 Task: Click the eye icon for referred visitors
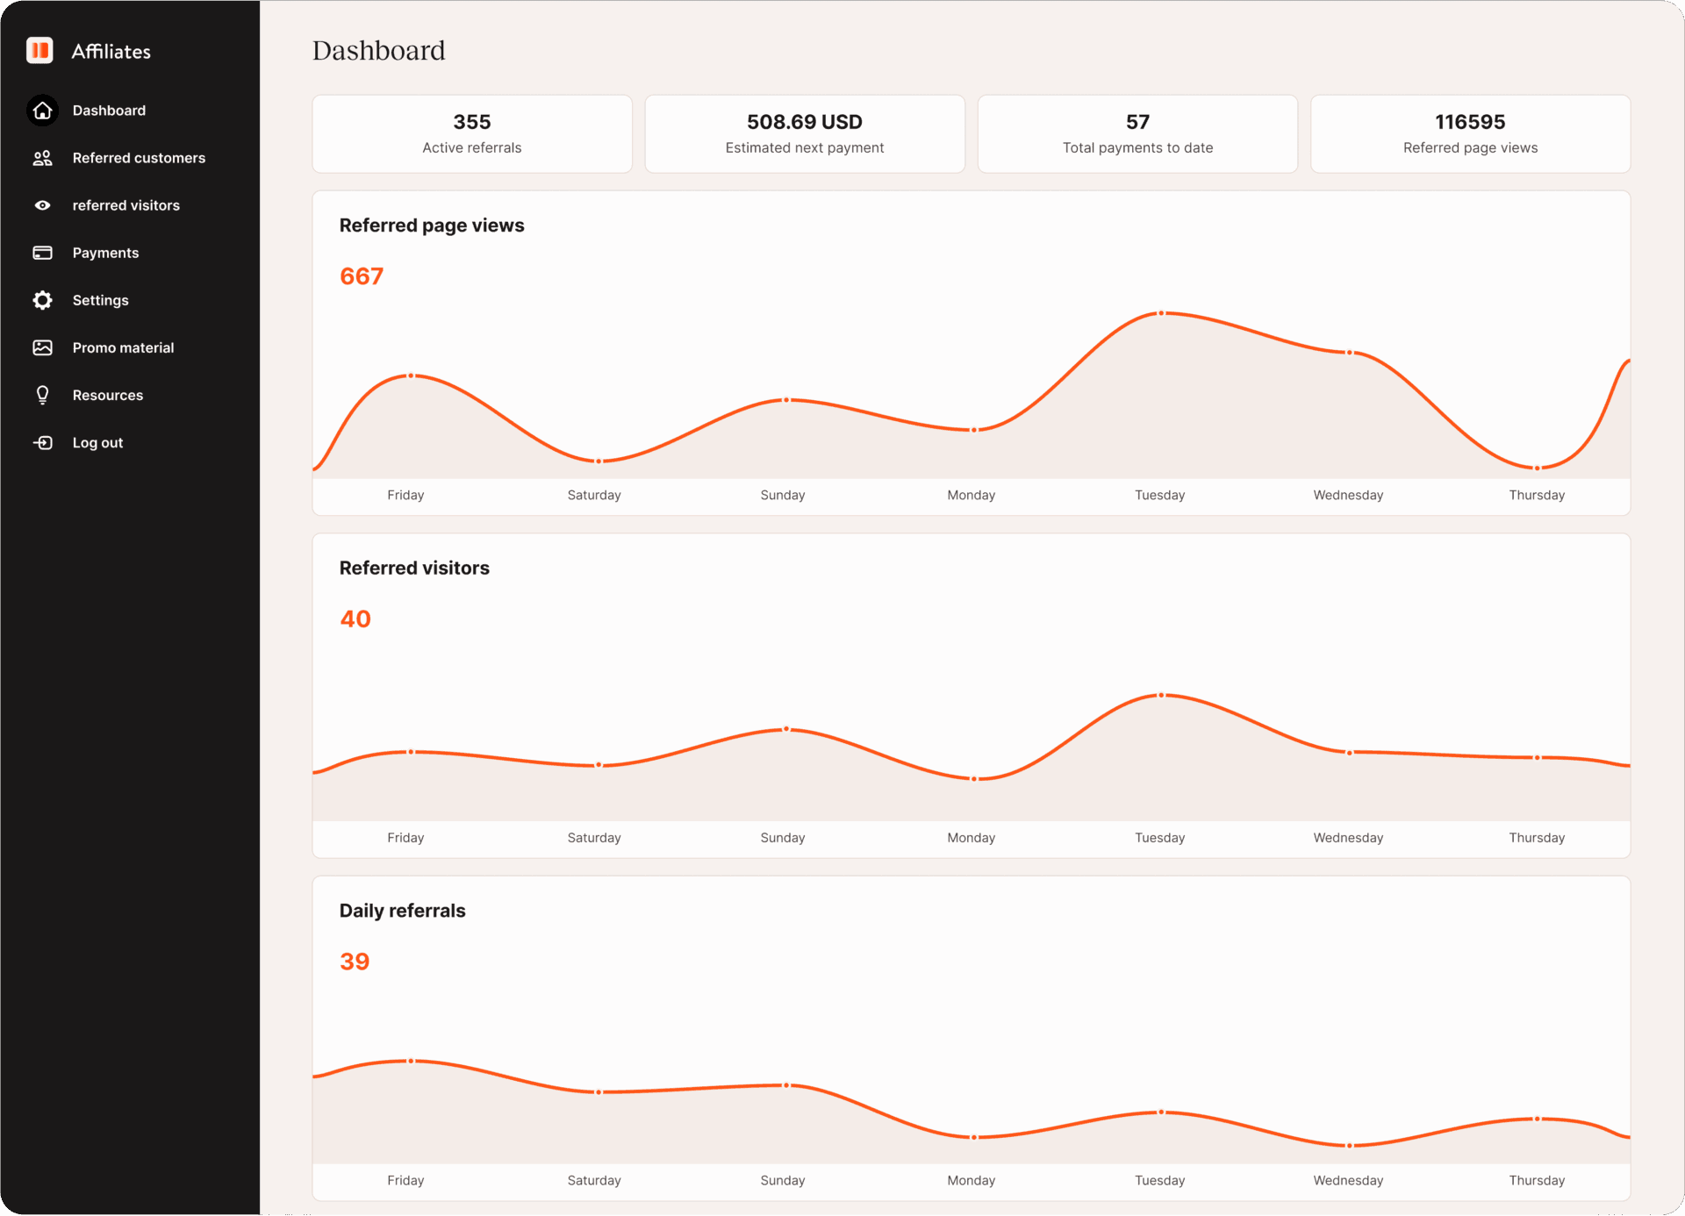click(x=42, y=205)
